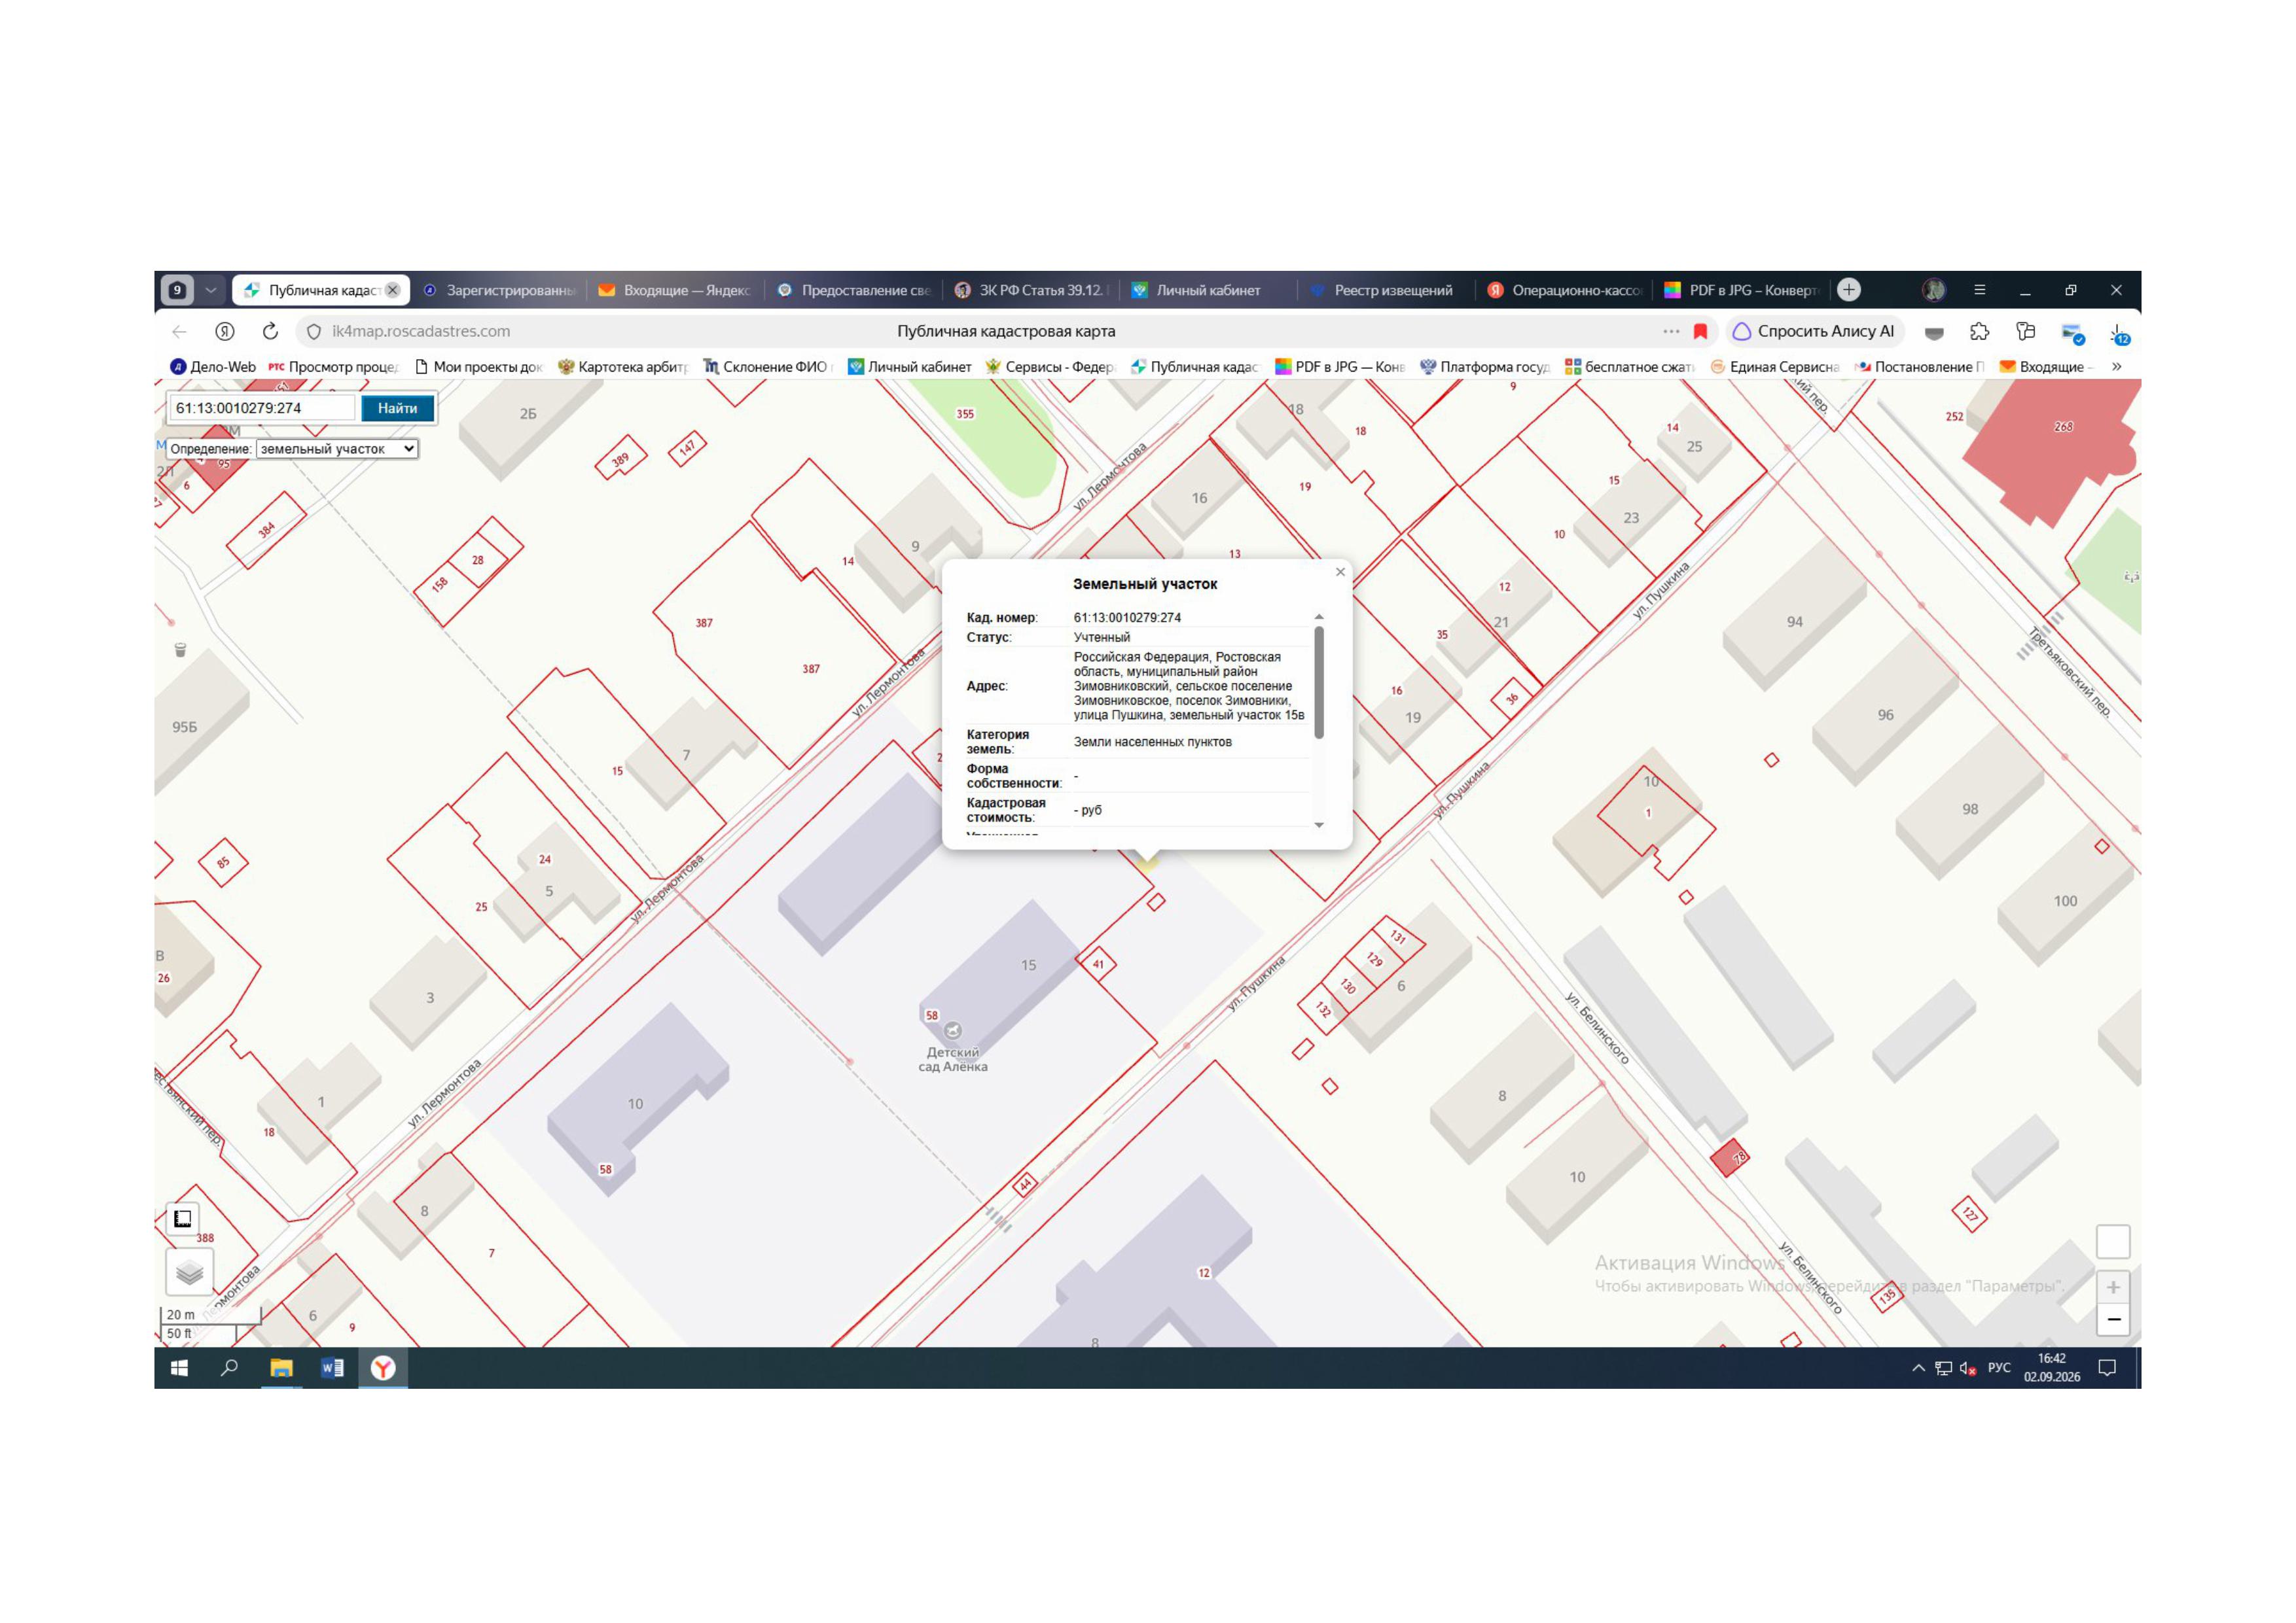Image resolution: width=2296 pixels, height=1623 pixels.
Task: Zoom out with the minus button
Action: pyautogui.click(x=2113, y=1319)
